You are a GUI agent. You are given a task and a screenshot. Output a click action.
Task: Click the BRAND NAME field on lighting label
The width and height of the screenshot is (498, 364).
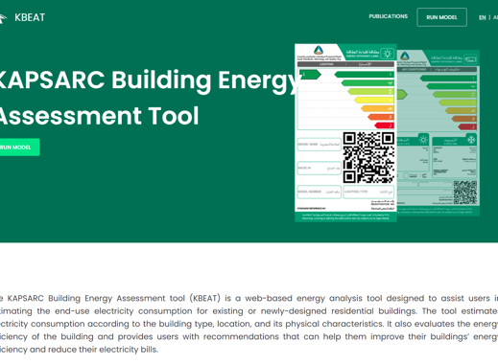point(320,145)
